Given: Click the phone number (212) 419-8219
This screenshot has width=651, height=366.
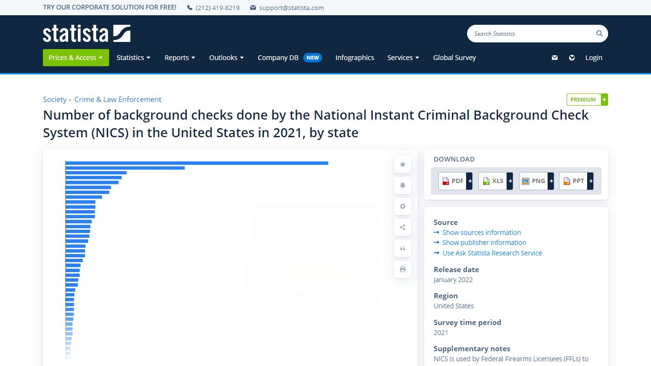Looking at the screenshot, I should point(218,8).
